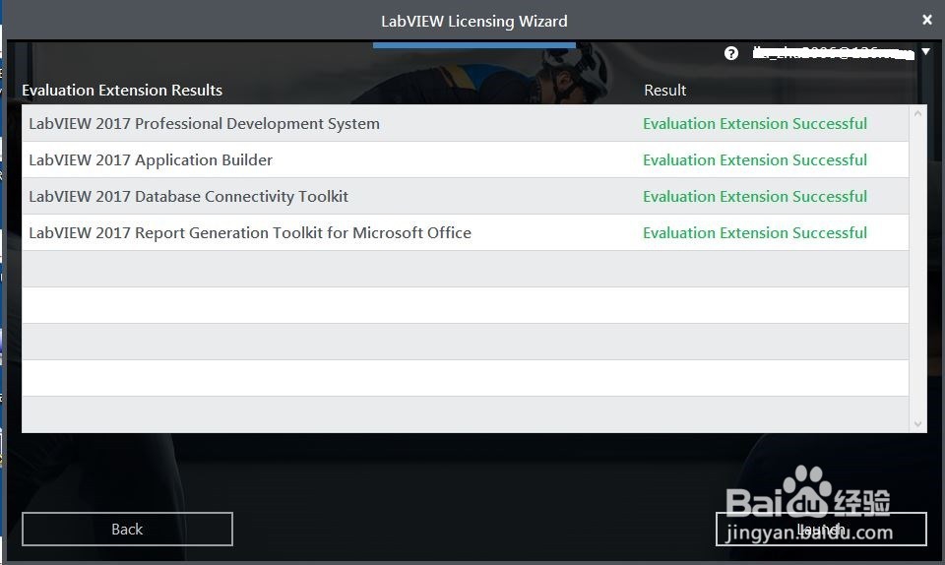Close the LabVIEW Licensing Wizard
Viewport: 945px width, 565px height.
(927, 20)
